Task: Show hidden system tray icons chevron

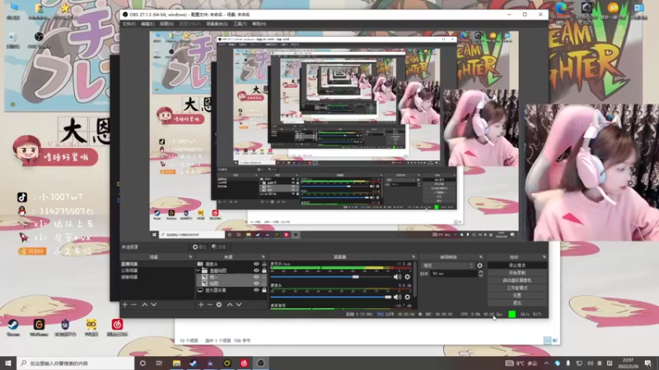Action: coord(546,363)
